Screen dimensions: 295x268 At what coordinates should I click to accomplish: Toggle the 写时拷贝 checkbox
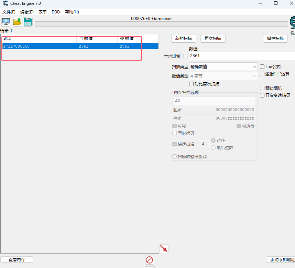[174, 133]
